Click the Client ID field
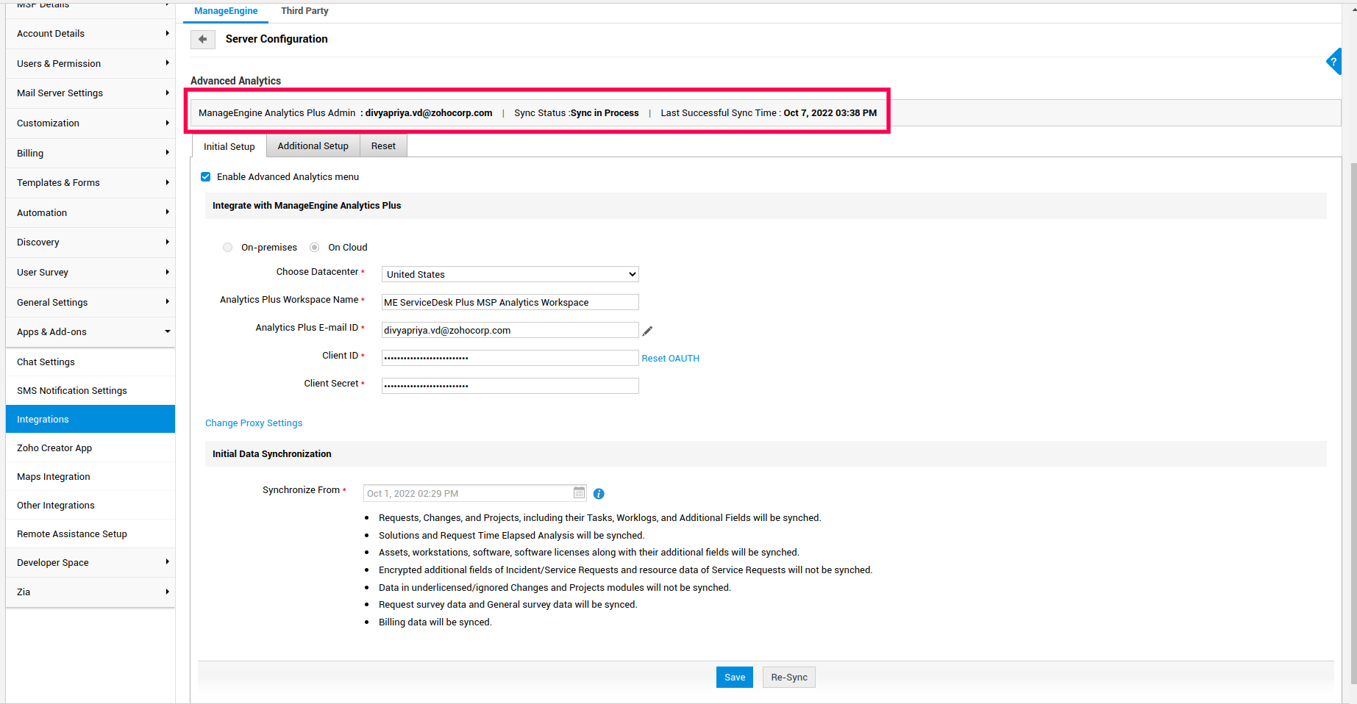The width and height of the screenshot is (1357, 704). coord(510,358)
